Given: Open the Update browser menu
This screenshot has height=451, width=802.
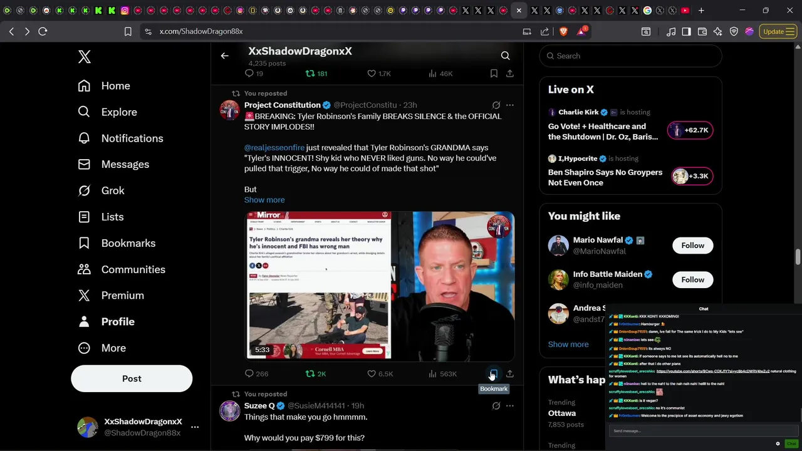Looking at the screenshot, I should (x=778, y=31).
